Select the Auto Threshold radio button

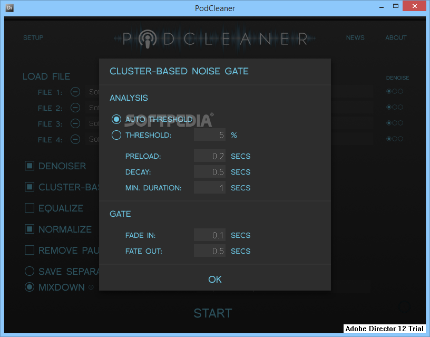(116, 119)
